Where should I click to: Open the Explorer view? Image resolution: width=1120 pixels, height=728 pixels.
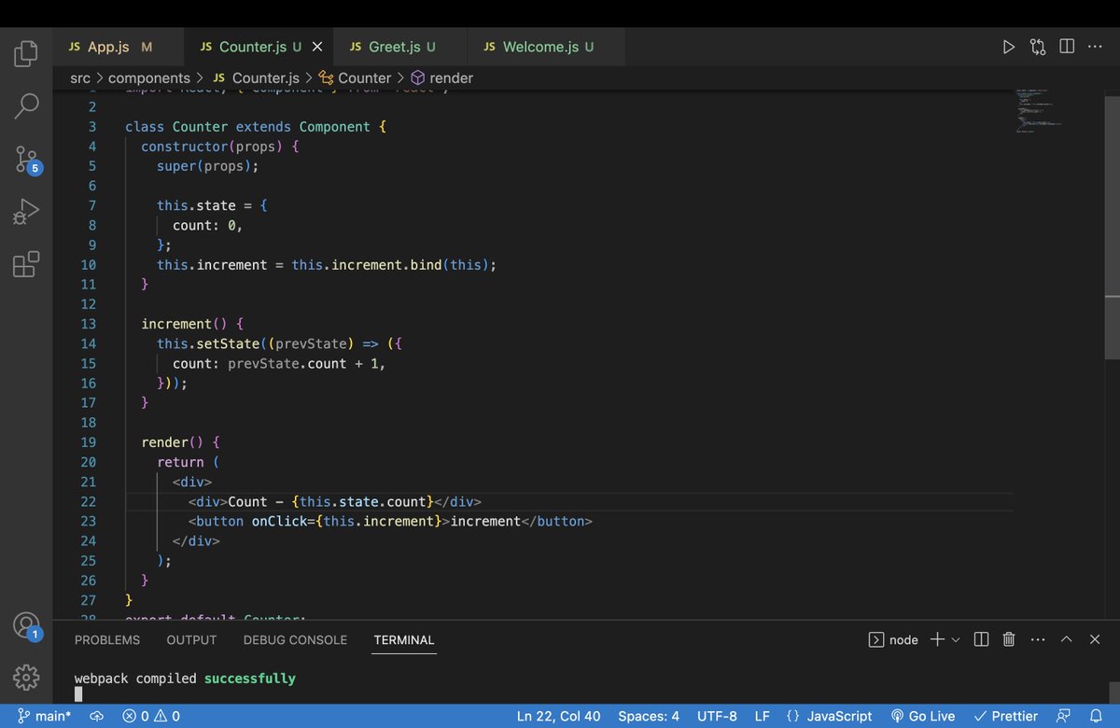click(25, 52)
